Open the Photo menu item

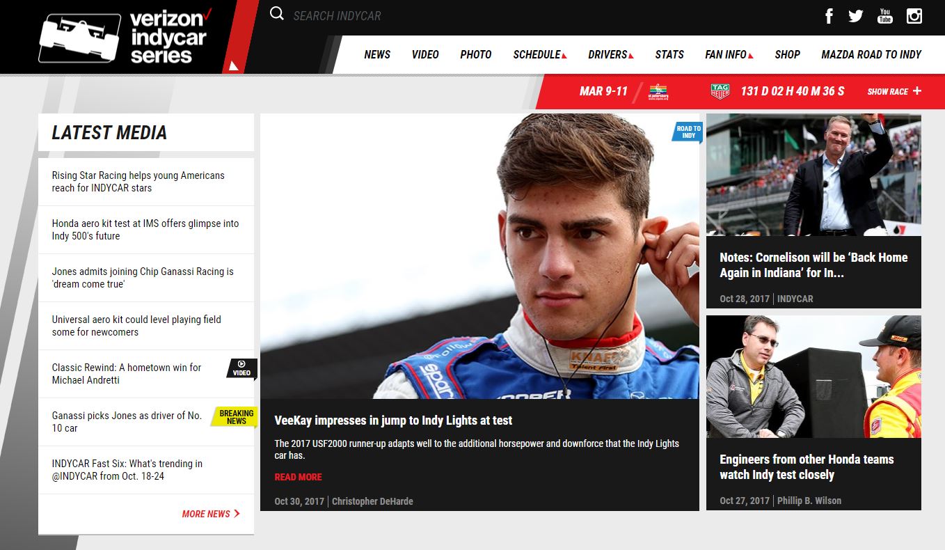[476, 54]
